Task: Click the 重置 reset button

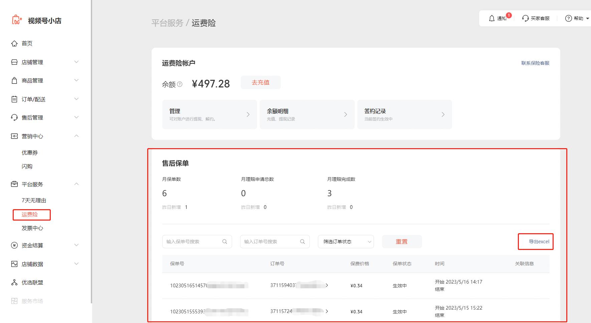Action: (x=402, y=241)
